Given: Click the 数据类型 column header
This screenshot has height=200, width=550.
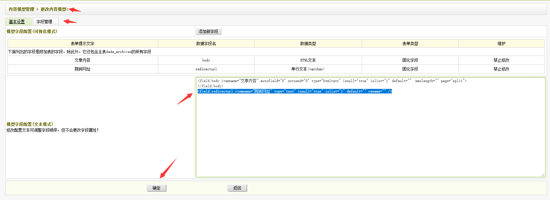Looking at the screenshot, I should pos(308,43).
